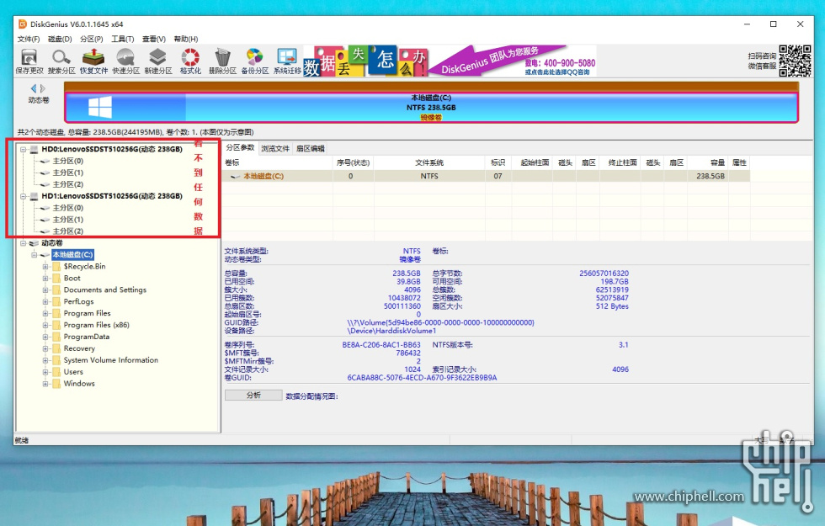Expand the Windows folder node

point(45,384)
